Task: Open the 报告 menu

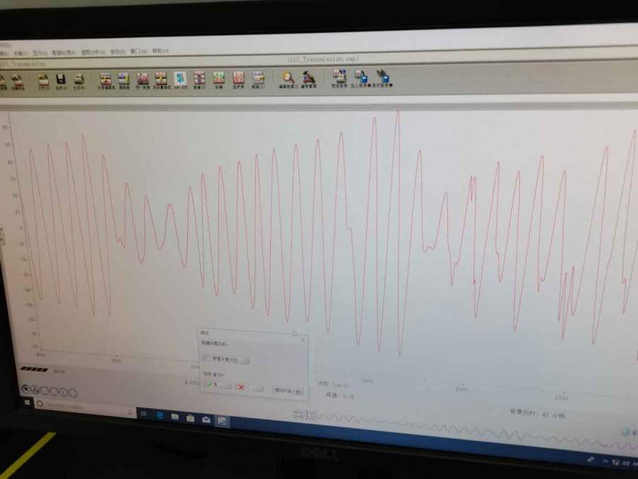Action: [x=118, y=52]
